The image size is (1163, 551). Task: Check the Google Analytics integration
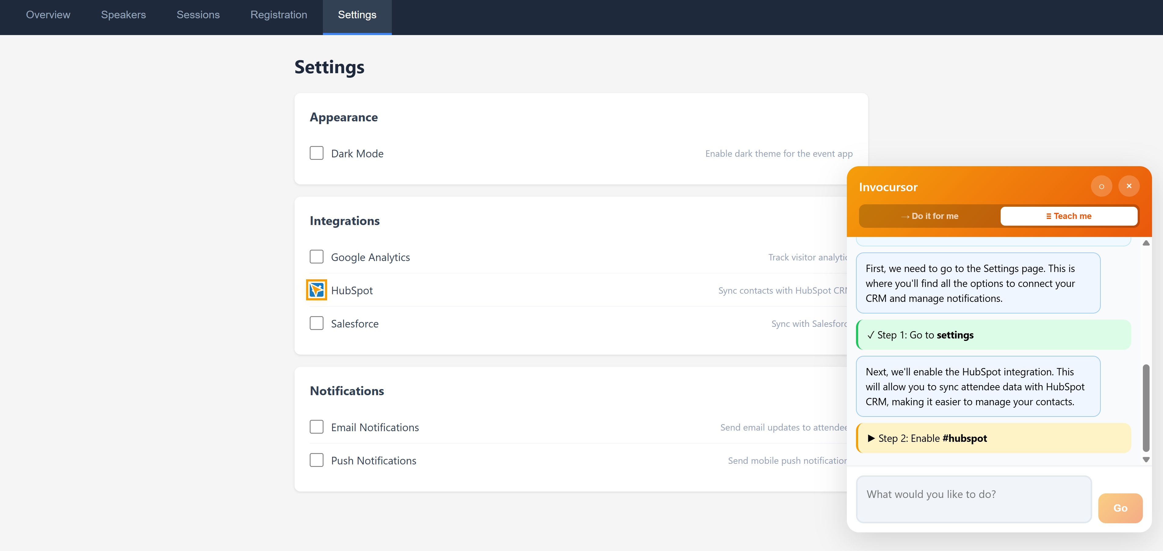click(x=316, y=256)
